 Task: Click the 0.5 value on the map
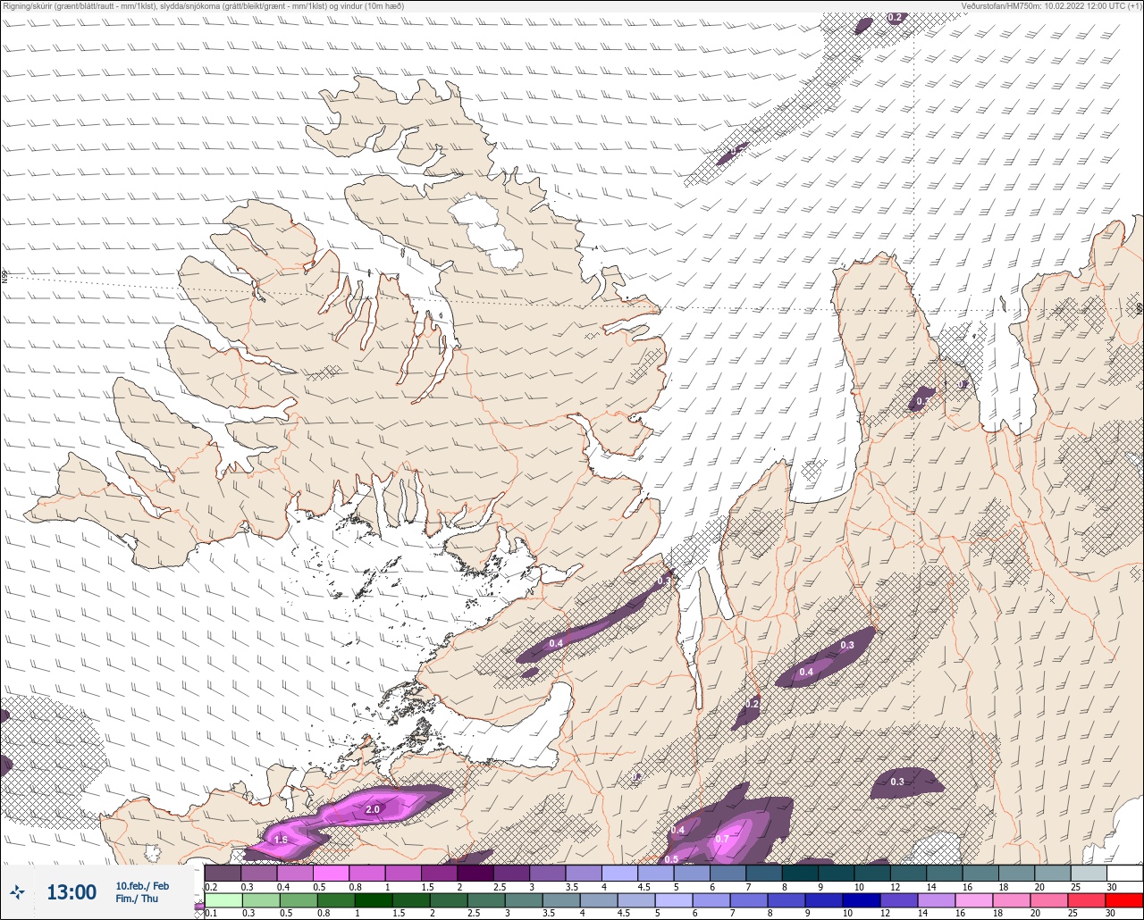(671, 859)
